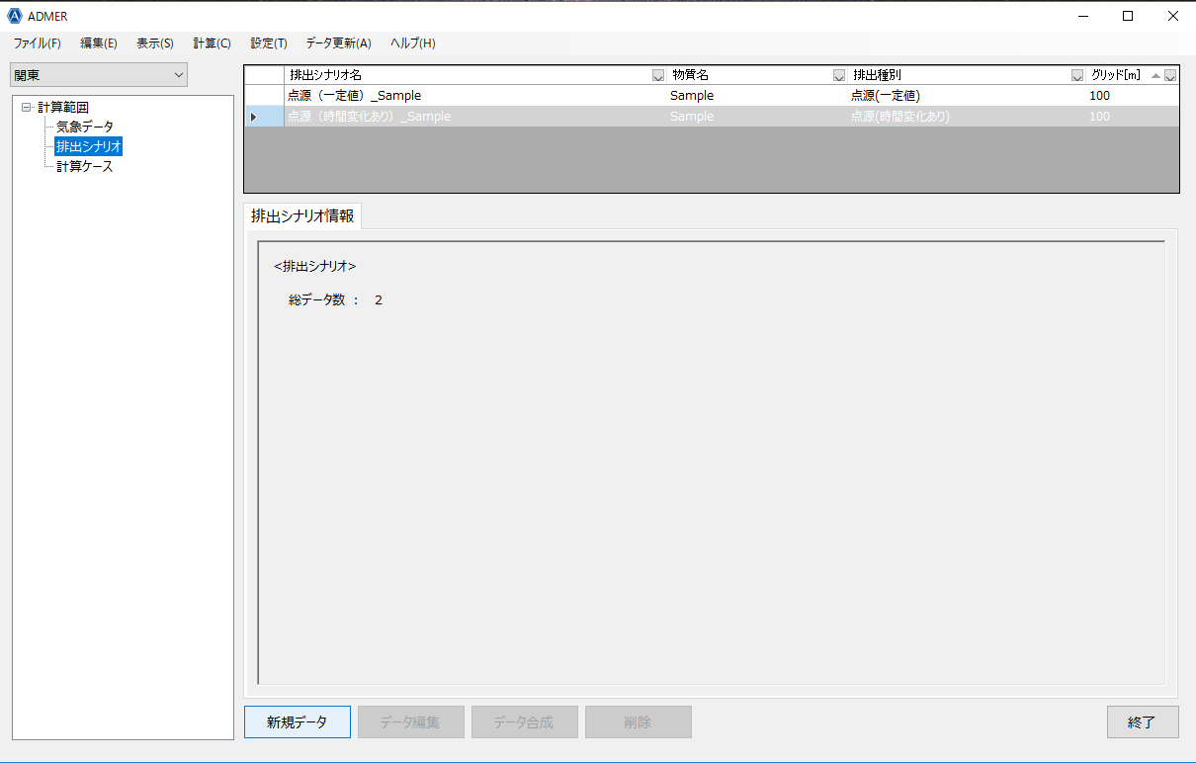Minimize the ADMER window
1196x763 pixels.
click(x=1082, y=16)
